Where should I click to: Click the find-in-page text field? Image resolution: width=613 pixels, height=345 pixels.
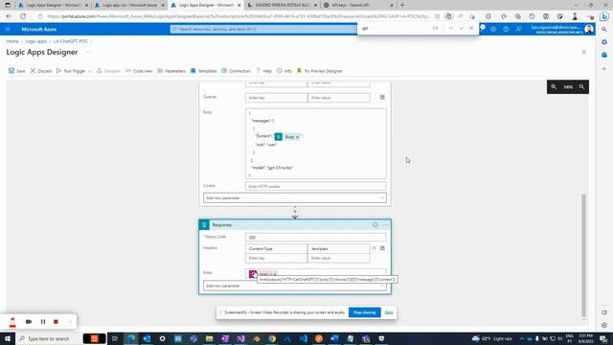[x=394, y=29]
